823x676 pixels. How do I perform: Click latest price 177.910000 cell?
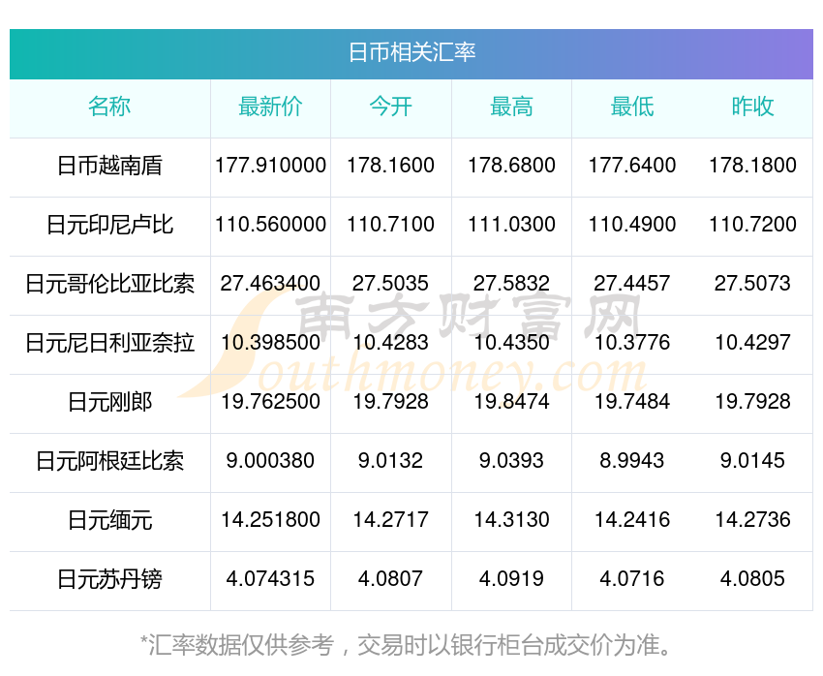point(270,166)
